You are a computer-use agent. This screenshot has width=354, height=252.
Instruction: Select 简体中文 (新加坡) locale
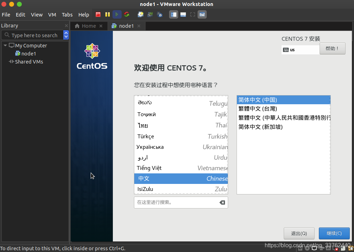tap(284, 127)
